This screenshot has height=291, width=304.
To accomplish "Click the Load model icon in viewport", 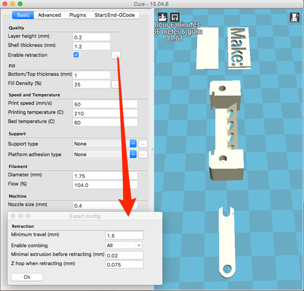I will [x=162, y=17].
